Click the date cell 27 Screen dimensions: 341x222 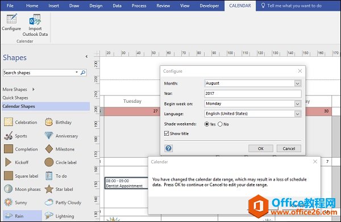(x=132, y=111)
